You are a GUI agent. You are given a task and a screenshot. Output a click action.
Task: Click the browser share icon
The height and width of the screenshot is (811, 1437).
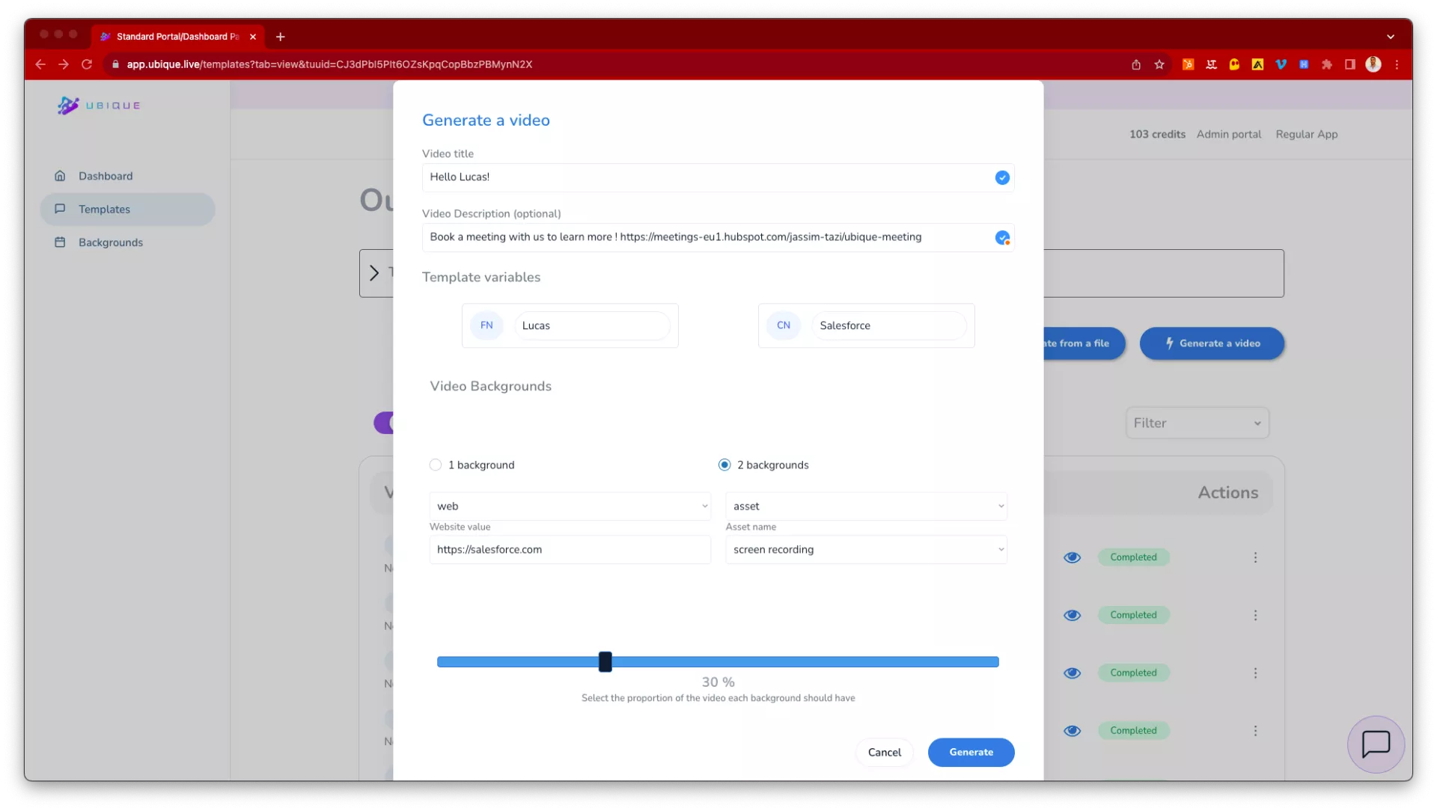point(1136,64)
